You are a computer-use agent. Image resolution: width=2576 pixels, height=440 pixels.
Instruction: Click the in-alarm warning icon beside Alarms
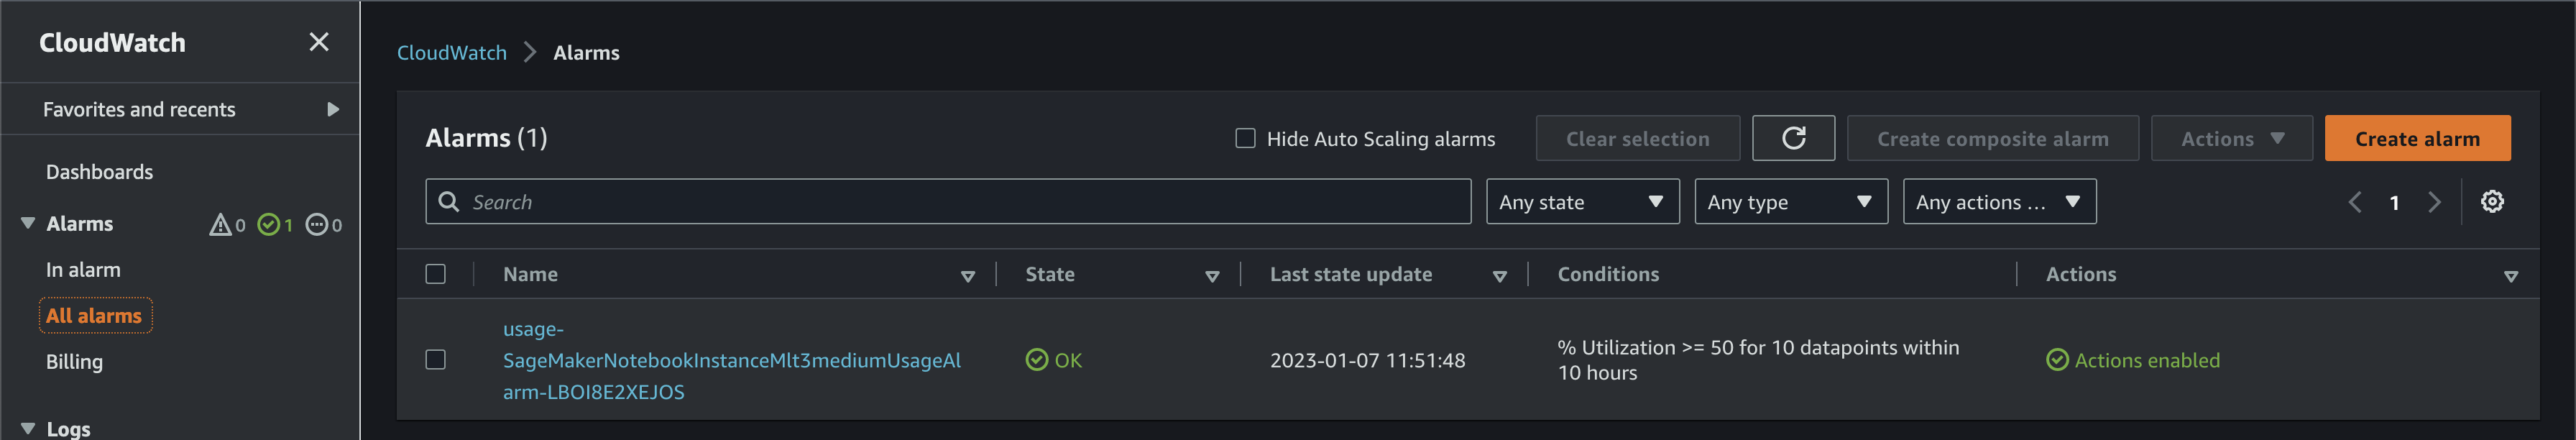[221, 225]
